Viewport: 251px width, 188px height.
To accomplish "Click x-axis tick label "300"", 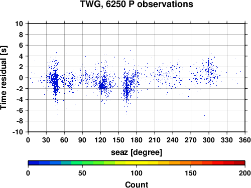I will (x=209, y=140).
